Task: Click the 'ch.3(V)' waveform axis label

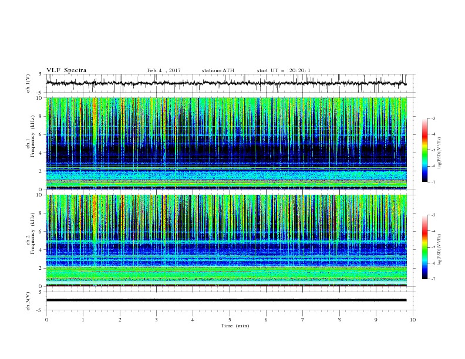Action: 28,301
